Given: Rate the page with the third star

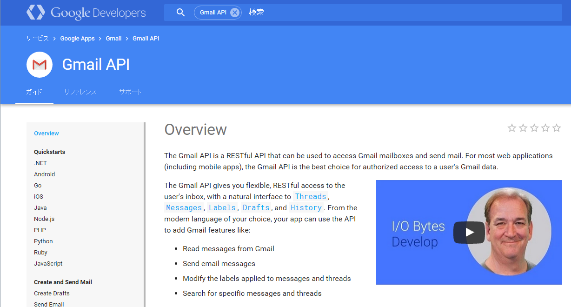Looking at the screenshot, I should [534, 128].
